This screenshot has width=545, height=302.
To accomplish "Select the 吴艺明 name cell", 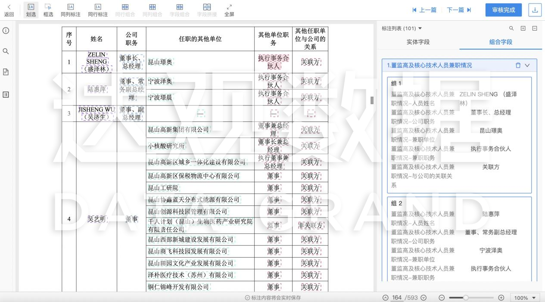I will [97, 219].
